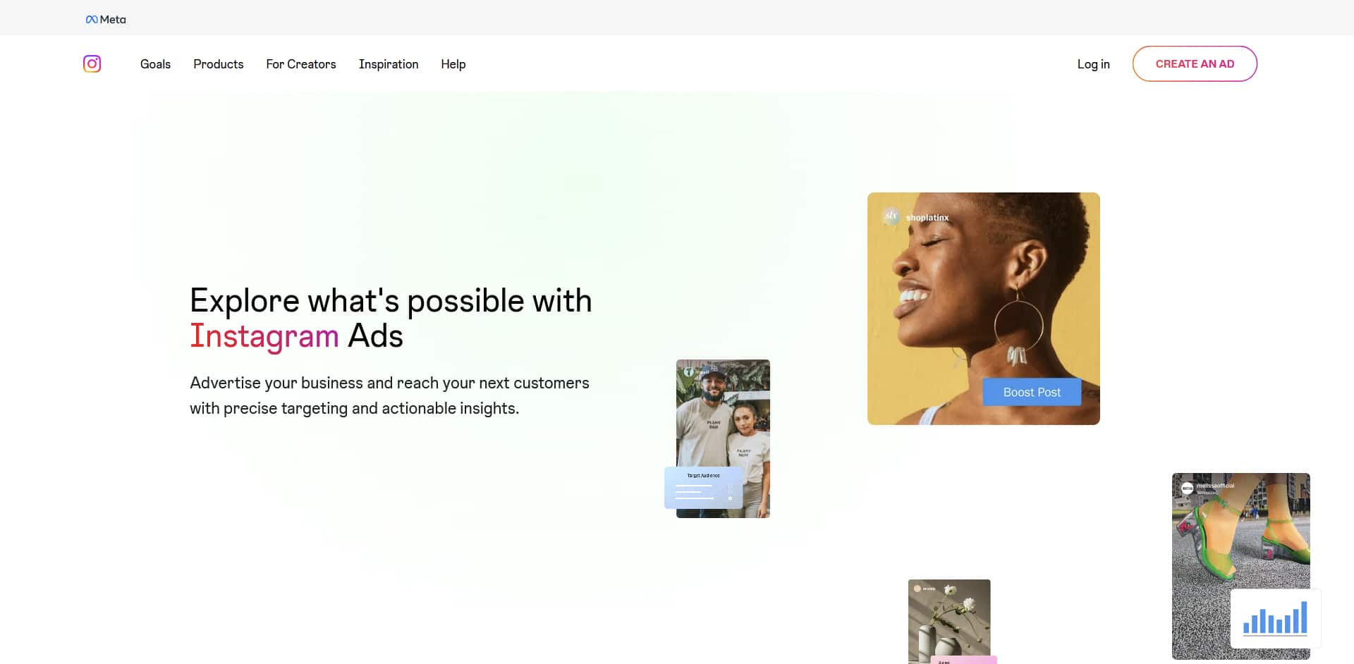Click the Boost Post button on image
Screen dimensions: 1354x664
pos(1032,392)
